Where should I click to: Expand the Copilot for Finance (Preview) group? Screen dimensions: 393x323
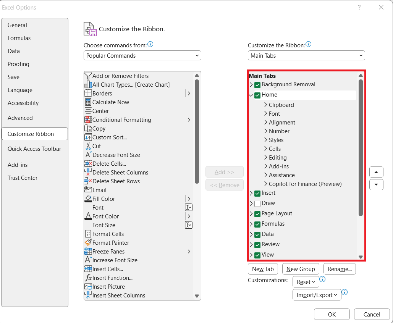(x=266, y=184)
